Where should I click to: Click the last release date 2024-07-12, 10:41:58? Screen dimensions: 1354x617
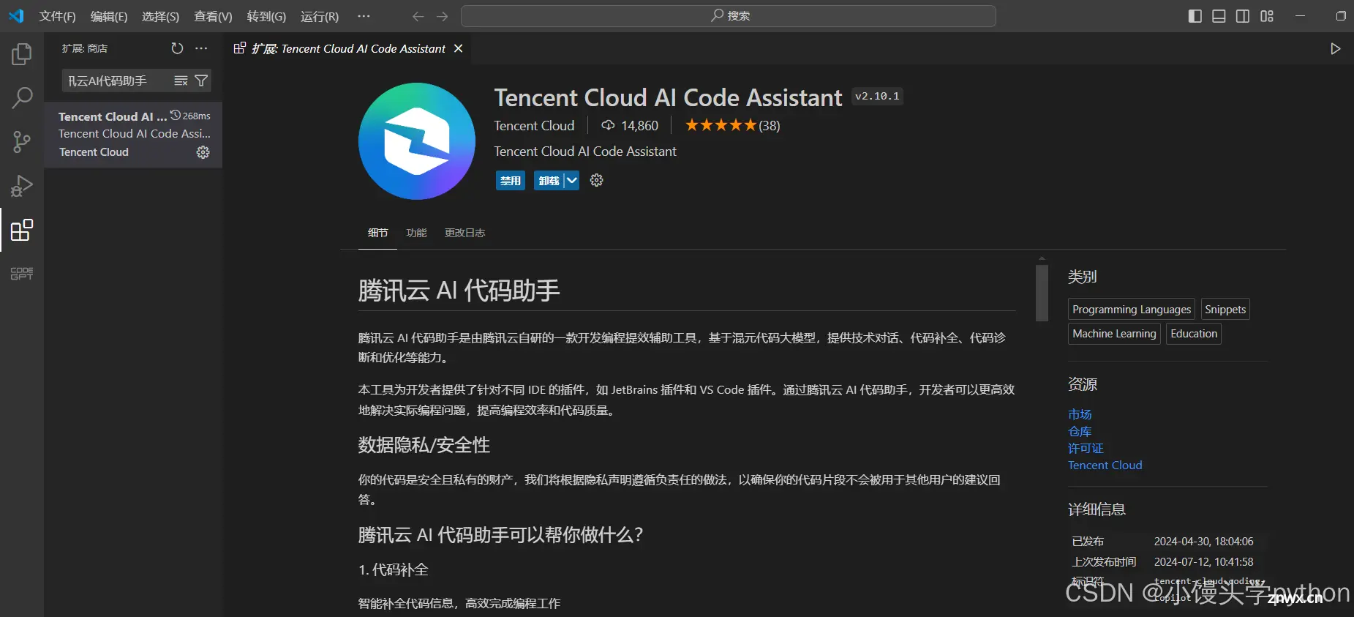click(x=1203, y=562)
